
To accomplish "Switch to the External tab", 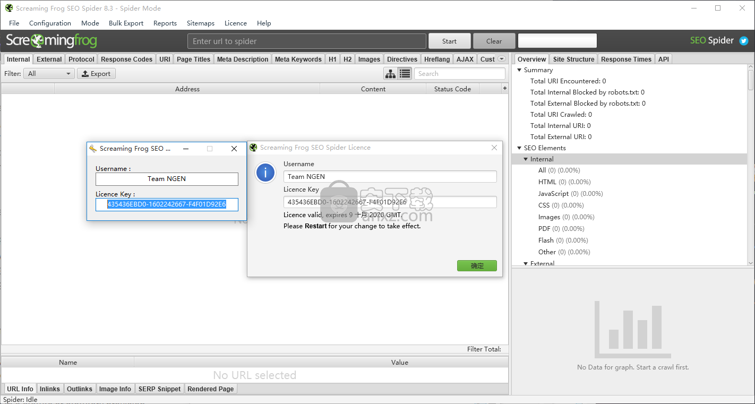I will (49, 59).
